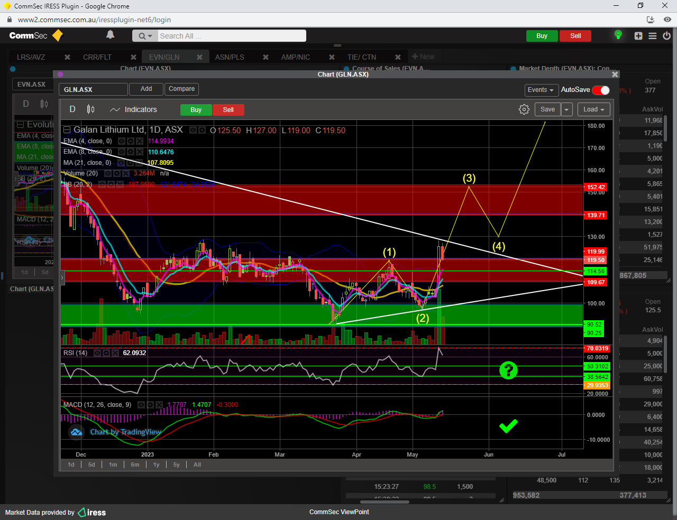Open the Load dropdown
The image size is (677, 520).
click(594, 109)
